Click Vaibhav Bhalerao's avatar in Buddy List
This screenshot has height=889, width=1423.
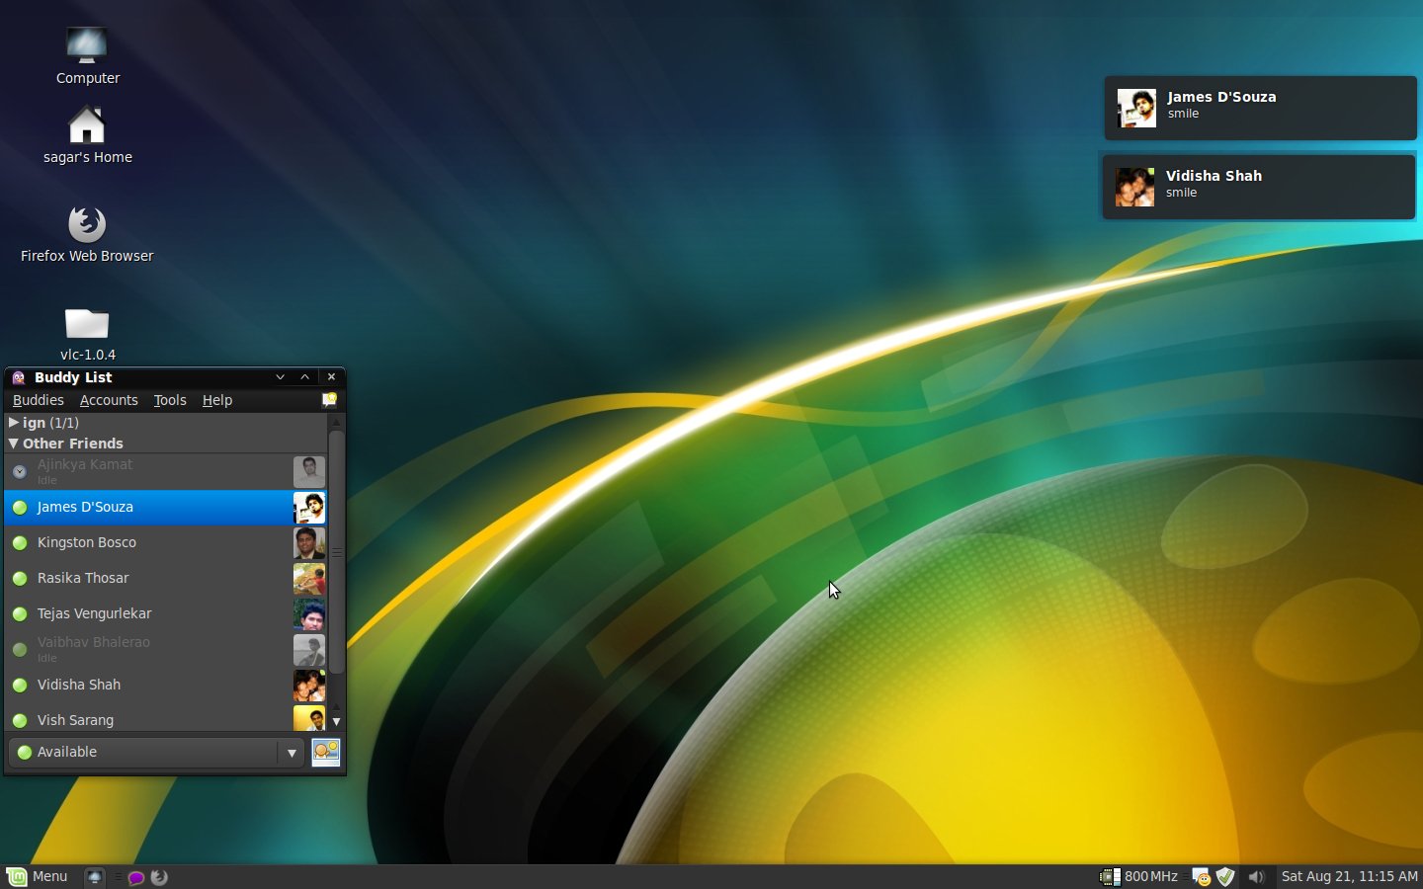(309, 650)
